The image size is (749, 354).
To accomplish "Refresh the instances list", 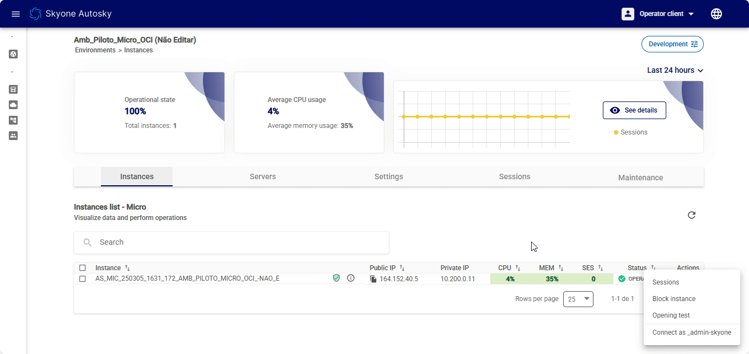I will pyautogui.click(x=692, y=215).
